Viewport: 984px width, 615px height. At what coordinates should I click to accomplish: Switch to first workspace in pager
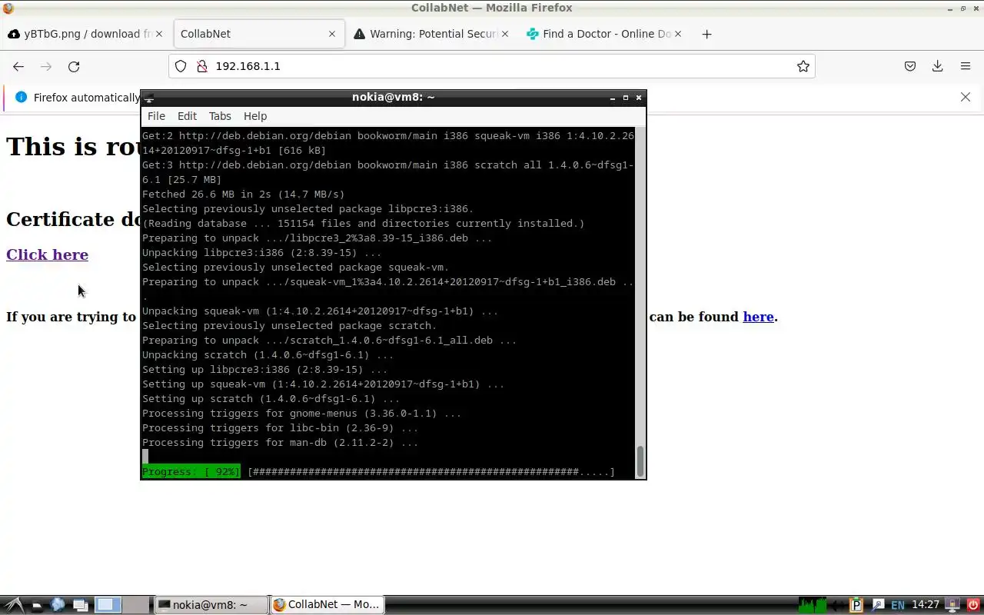[108, 605]
